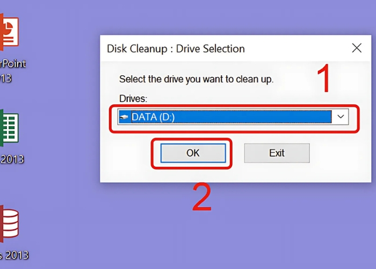Image resolution: width=376 pixels, height=269 pixels.
Task: Close the Disk Cleanup dialog
Action: tap(357, 48)
